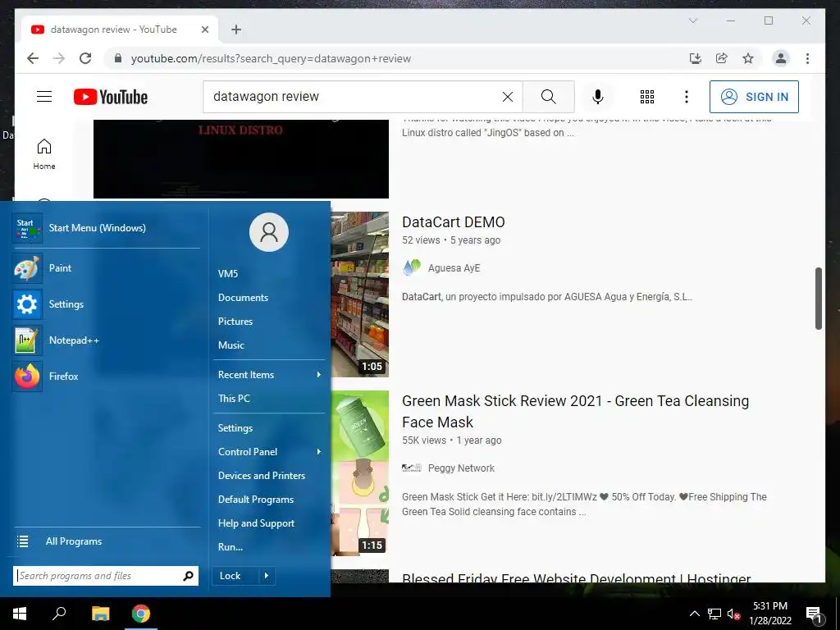Image resolution: width=840 pixels, height=630 pixels.
Task: Show hidden system tray icons
Action: pos(694,614)
